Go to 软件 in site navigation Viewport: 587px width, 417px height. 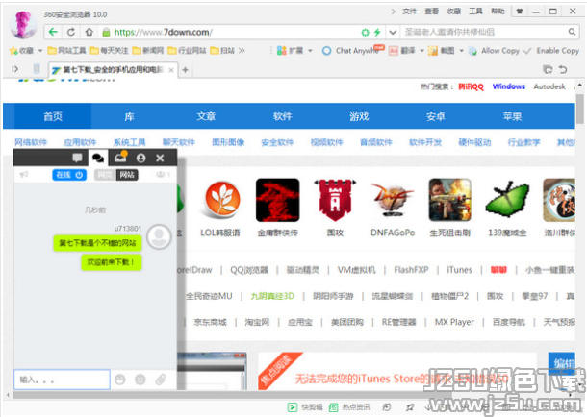tap(282, 116)
